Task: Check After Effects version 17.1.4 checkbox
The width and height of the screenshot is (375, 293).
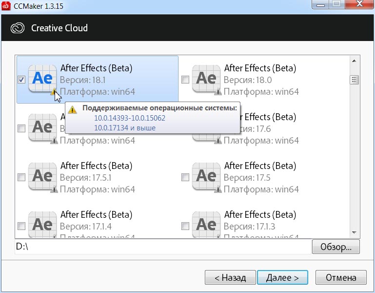Action: [x=21, y=226]
